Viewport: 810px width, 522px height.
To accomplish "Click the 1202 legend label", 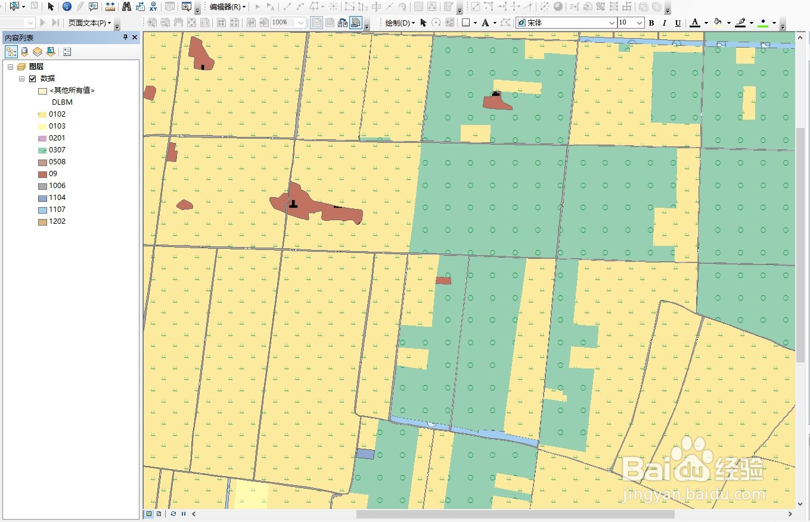I will pyautogui.click(x=57, y=221).
